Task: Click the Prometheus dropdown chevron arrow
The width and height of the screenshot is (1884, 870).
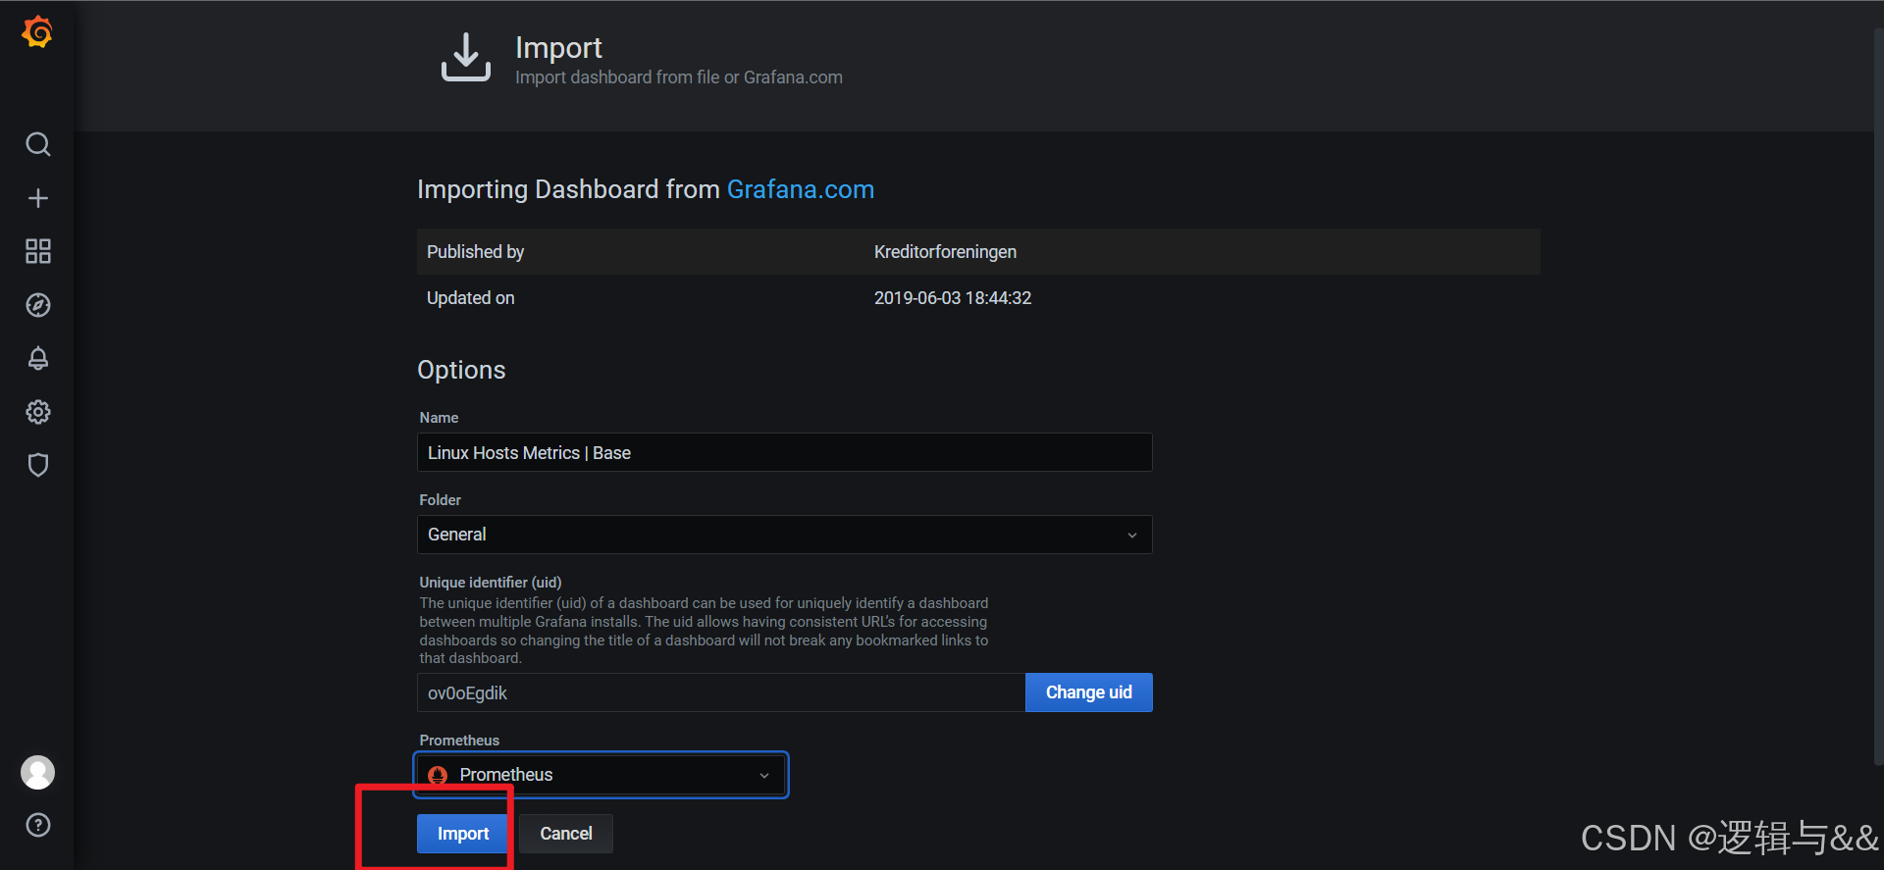Action: (764, 776)
